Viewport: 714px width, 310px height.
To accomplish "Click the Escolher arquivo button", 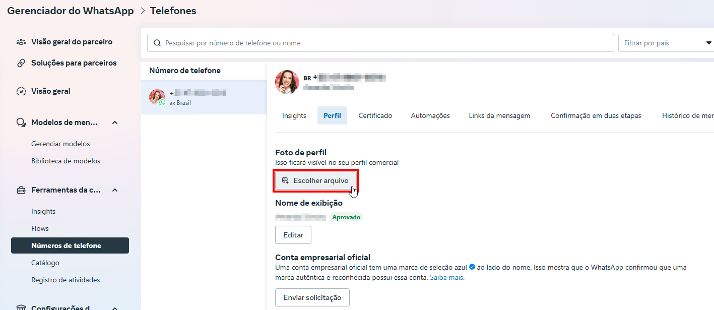I will [x=316, y=180].
